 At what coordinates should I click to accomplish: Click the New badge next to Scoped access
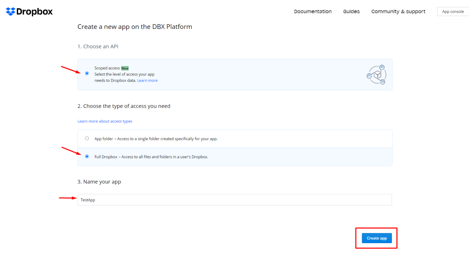(x=125, y=68)
